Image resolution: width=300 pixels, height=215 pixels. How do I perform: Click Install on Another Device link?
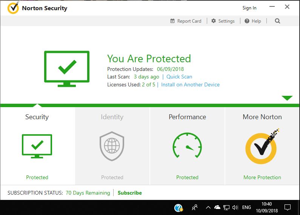point(190,84)
